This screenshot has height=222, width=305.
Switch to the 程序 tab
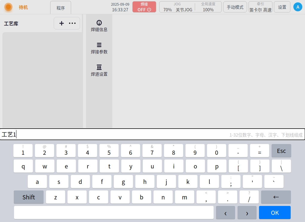pos(61,8)
